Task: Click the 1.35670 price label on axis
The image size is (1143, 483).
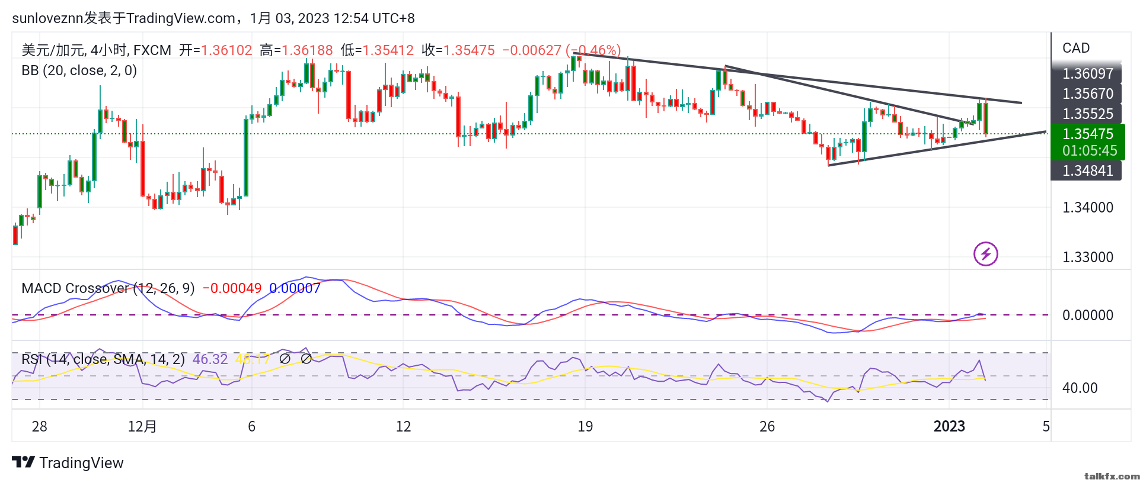Action: pos(1087,94)
